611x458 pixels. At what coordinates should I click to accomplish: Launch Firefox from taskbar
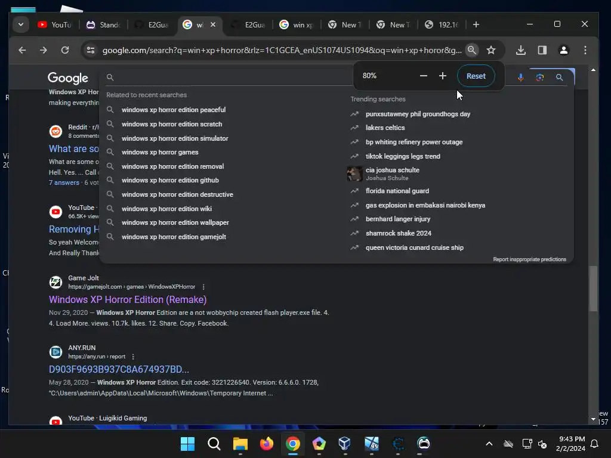click(267, 444)
